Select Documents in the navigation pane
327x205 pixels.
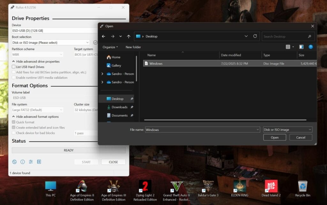click(x=119, y=115)
